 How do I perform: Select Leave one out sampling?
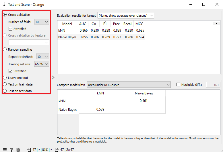(5, 78)
